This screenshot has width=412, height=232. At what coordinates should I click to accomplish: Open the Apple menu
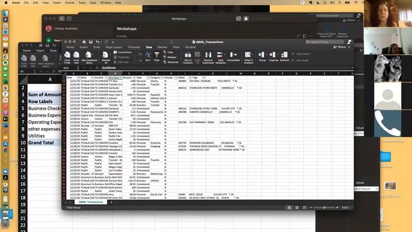6,3
